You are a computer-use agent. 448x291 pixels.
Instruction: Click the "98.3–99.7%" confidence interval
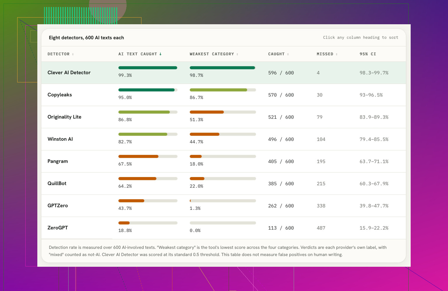[x=374, y=73]
